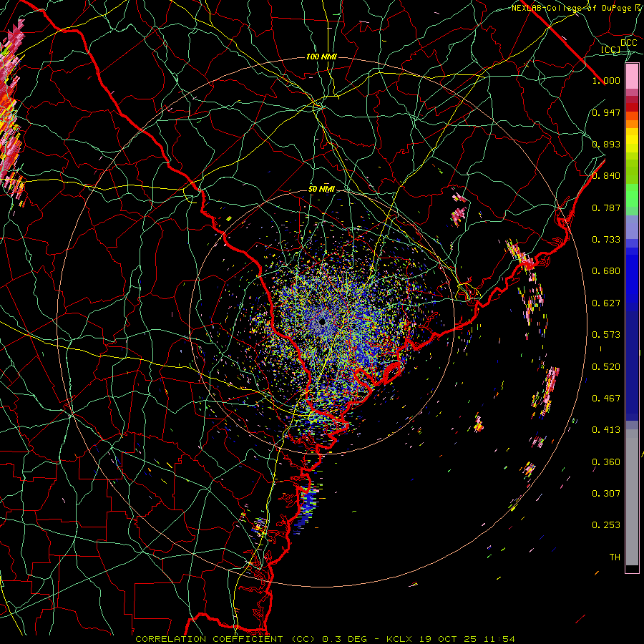This screenshot has width=644, height=644.
Task: Click the 0.573 value on the color scale
Action: (x=606, y=335)
